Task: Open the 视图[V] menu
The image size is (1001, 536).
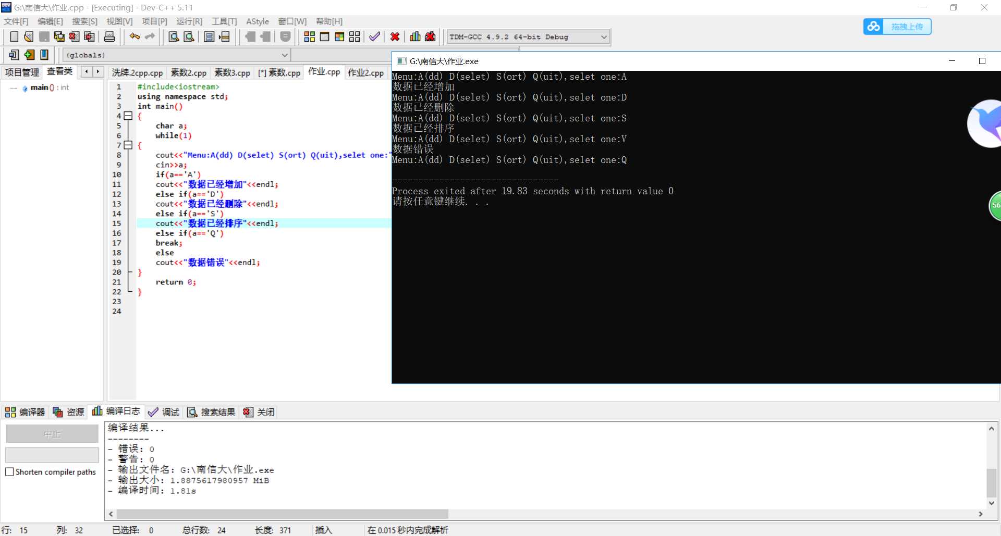Action: coord(119,21)
